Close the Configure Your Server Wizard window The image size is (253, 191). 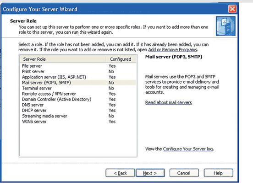[232, 9]
